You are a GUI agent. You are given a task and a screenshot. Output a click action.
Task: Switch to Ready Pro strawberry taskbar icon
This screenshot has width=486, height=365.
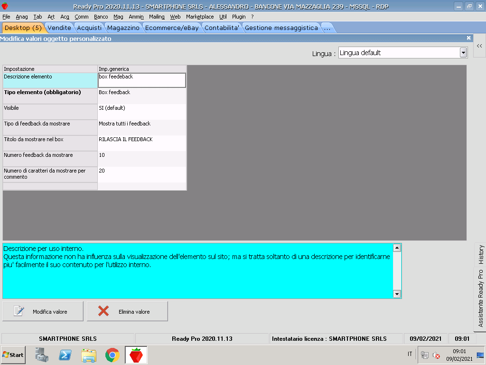[x=136, y=355]
